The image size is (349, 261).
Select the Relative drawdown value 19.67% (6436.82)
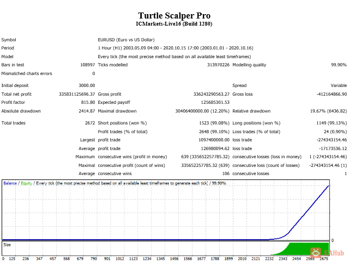[x=328, y=111]
